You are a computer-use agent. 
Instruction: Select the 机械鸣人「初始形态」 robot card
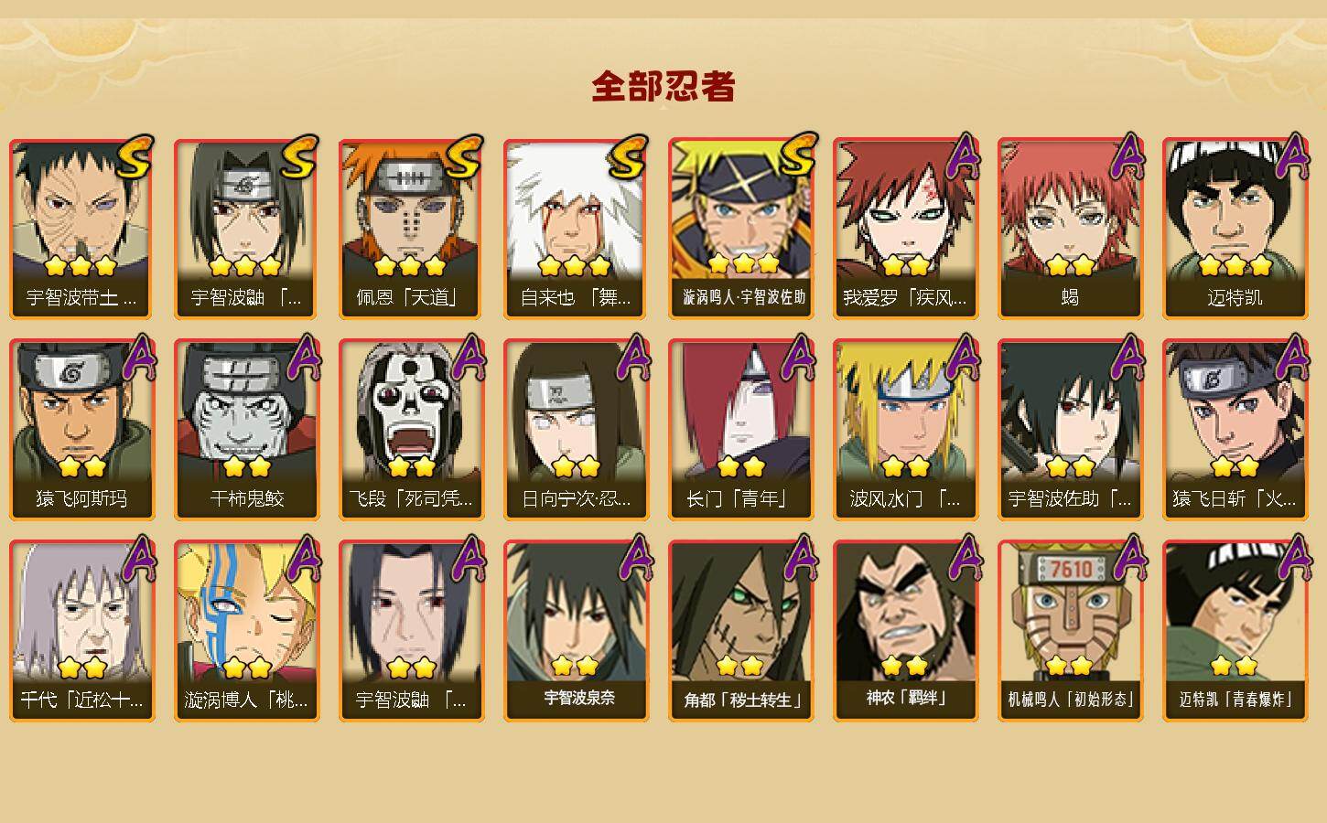[x=1071, y=631]
